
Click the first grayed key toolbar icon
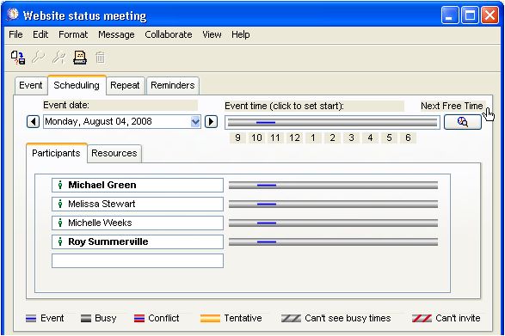coord(39,58)
